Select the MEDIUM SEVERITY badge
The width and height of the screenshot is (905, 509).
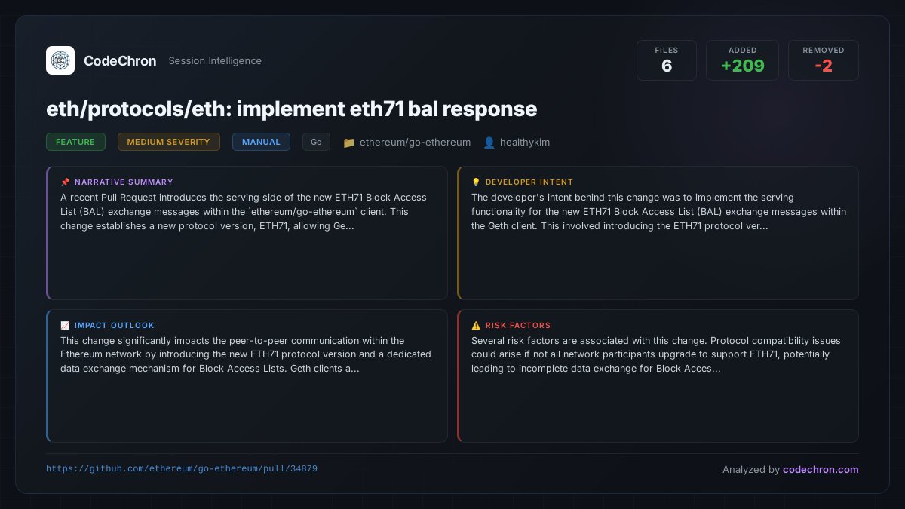(169, 142)
